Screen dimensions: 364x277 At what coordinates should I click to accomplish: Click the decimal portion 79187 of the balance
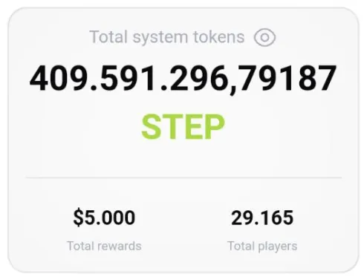tap(288, 78)
